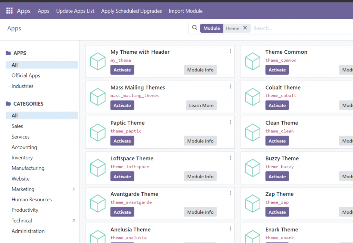Activate the Buzzy Theme
Viewport: 353px width, 243px height.
tap(277, 176)
